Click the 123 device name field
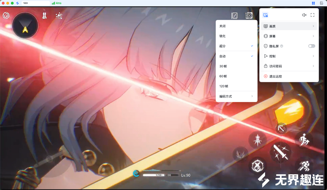 36,3
